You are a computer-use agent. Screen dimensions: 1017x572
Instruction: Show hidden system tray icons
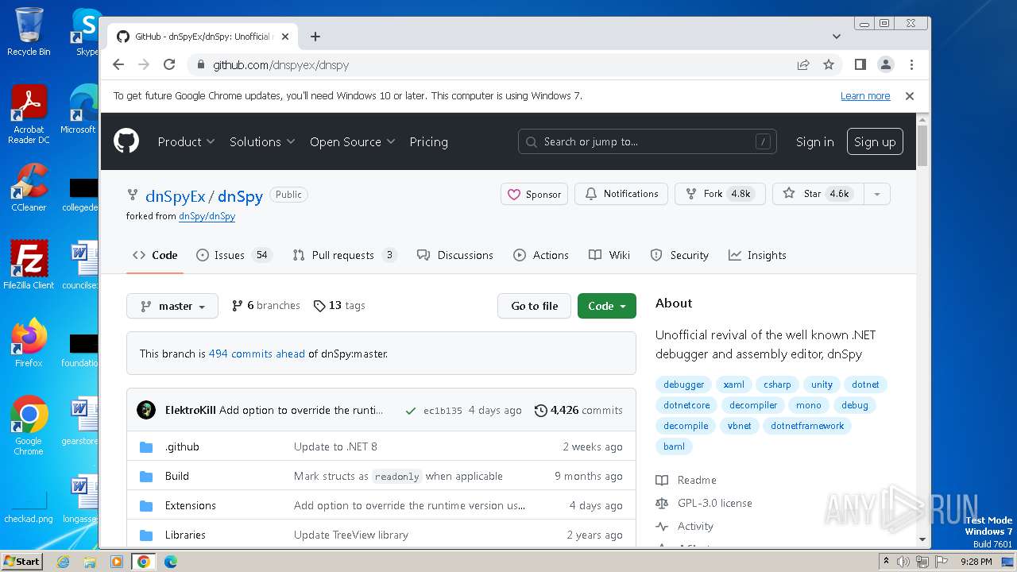point(885,562)
